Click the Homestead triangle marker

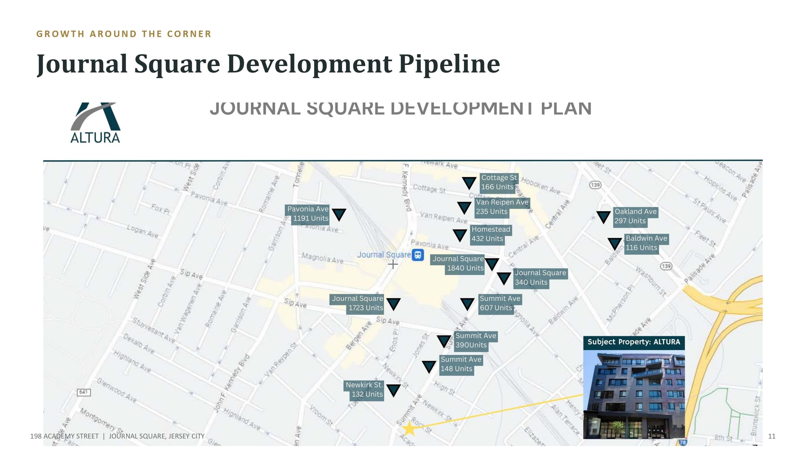[460, 235]
